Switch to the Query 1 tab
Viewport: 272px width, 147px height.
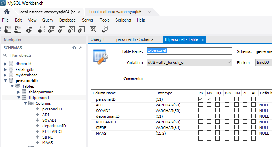coord(98,39)
